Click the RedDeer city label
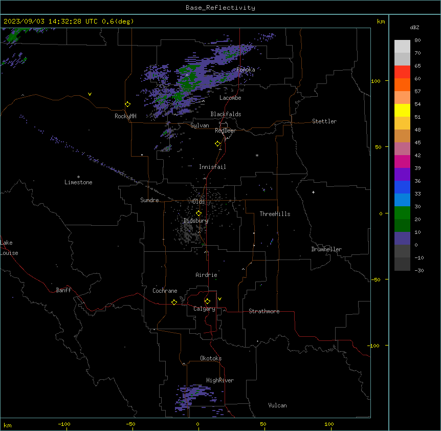This screenshot has width=441, height=431. 225,131
